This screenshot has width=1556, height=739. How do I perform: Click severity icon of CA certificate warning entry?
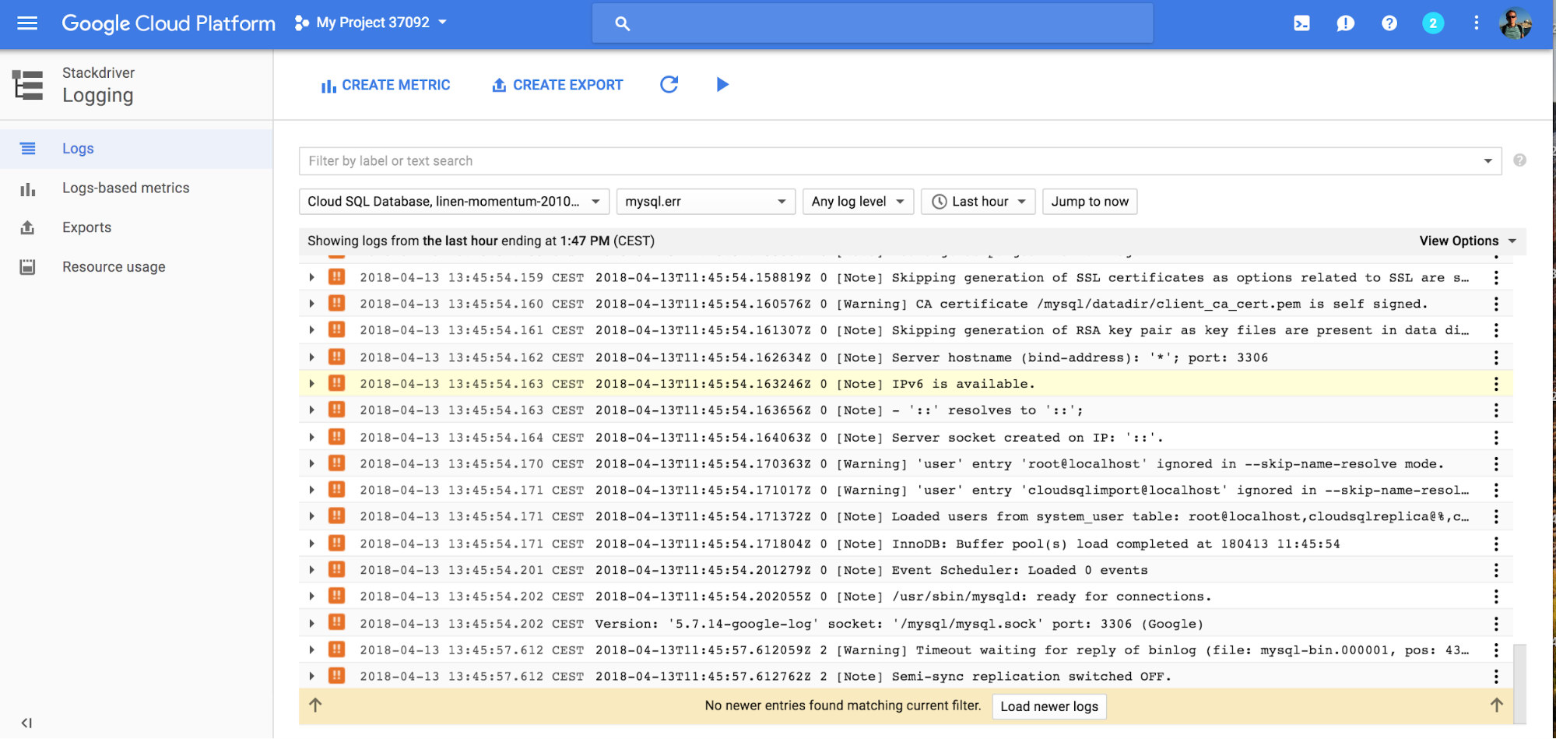pyautogui.click(x=336, y=303)
